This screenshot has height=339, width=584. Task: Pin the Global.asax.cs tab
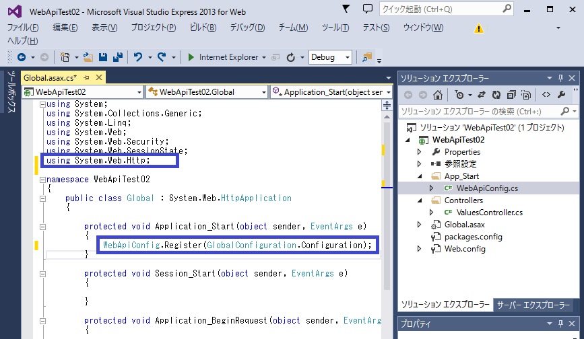(x=87, y=78)
